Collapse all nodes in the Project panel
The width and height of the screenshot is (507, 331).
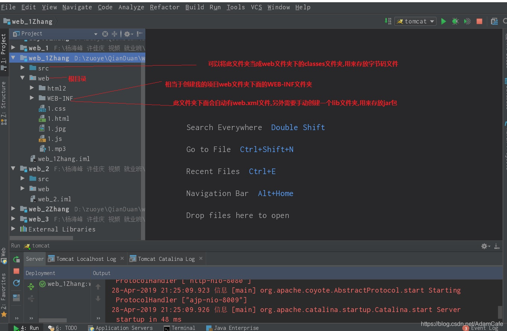click(x=114, y=34)
